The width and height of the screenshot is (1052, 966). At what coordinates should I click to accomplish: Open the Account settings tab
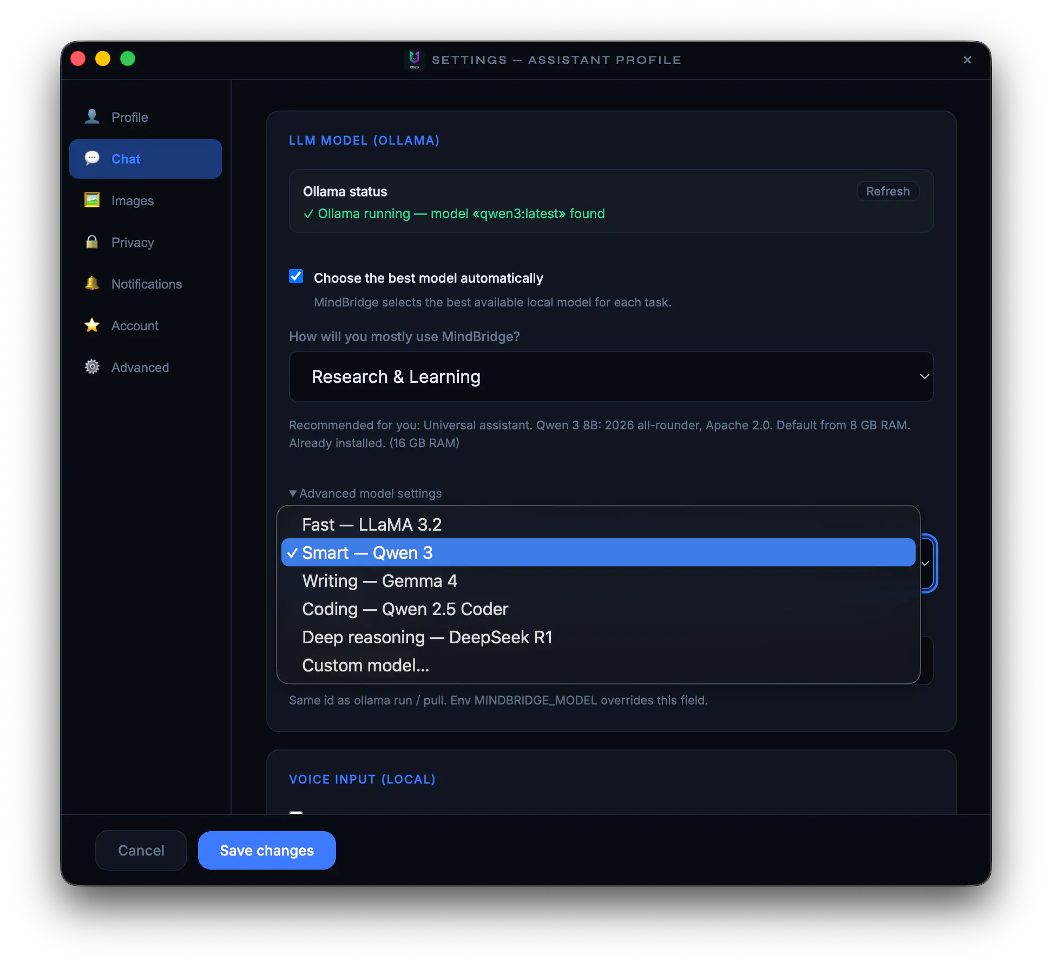146,325
